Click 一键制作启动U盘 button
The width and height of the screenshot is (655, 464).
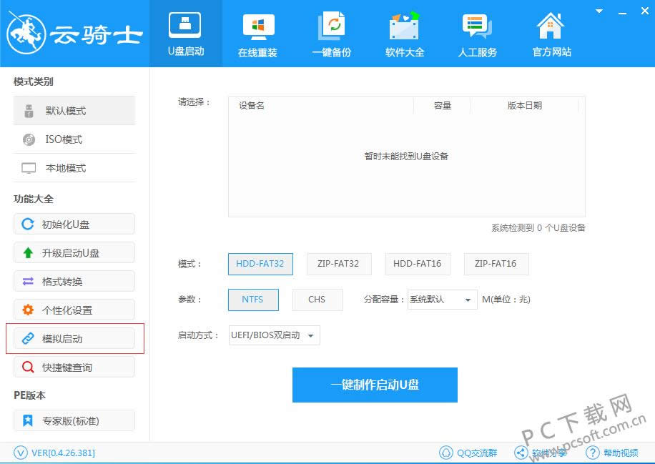[375, 385]
